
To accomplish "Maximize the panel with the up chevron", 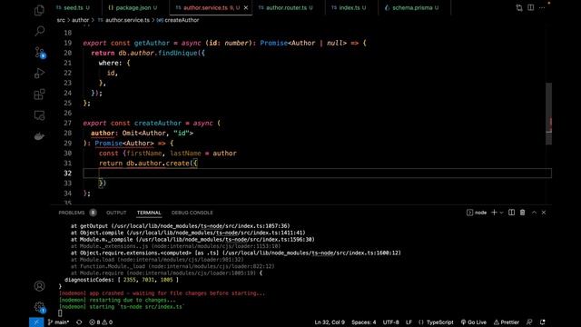I will [534, 213].
